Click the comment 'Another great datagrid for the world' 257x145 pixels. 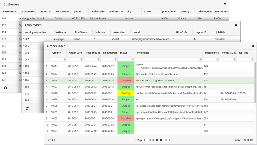pos(155,81)
